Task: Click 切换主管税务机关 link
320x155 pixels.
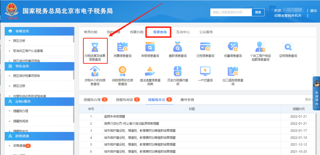Action: [288, 16]
